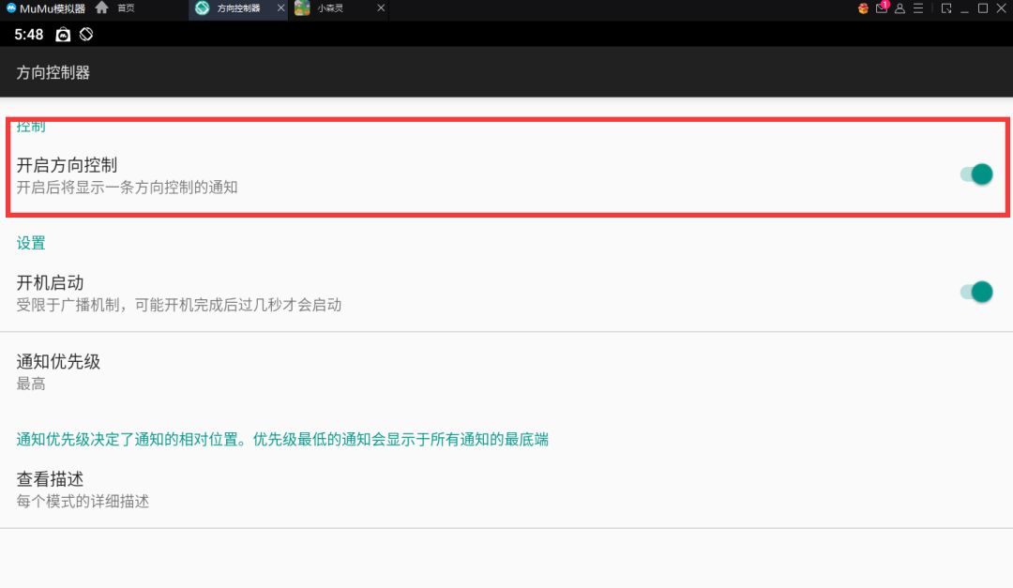Open the gift box icon in the title bar
1013x588 pixels.
point(863,8)
